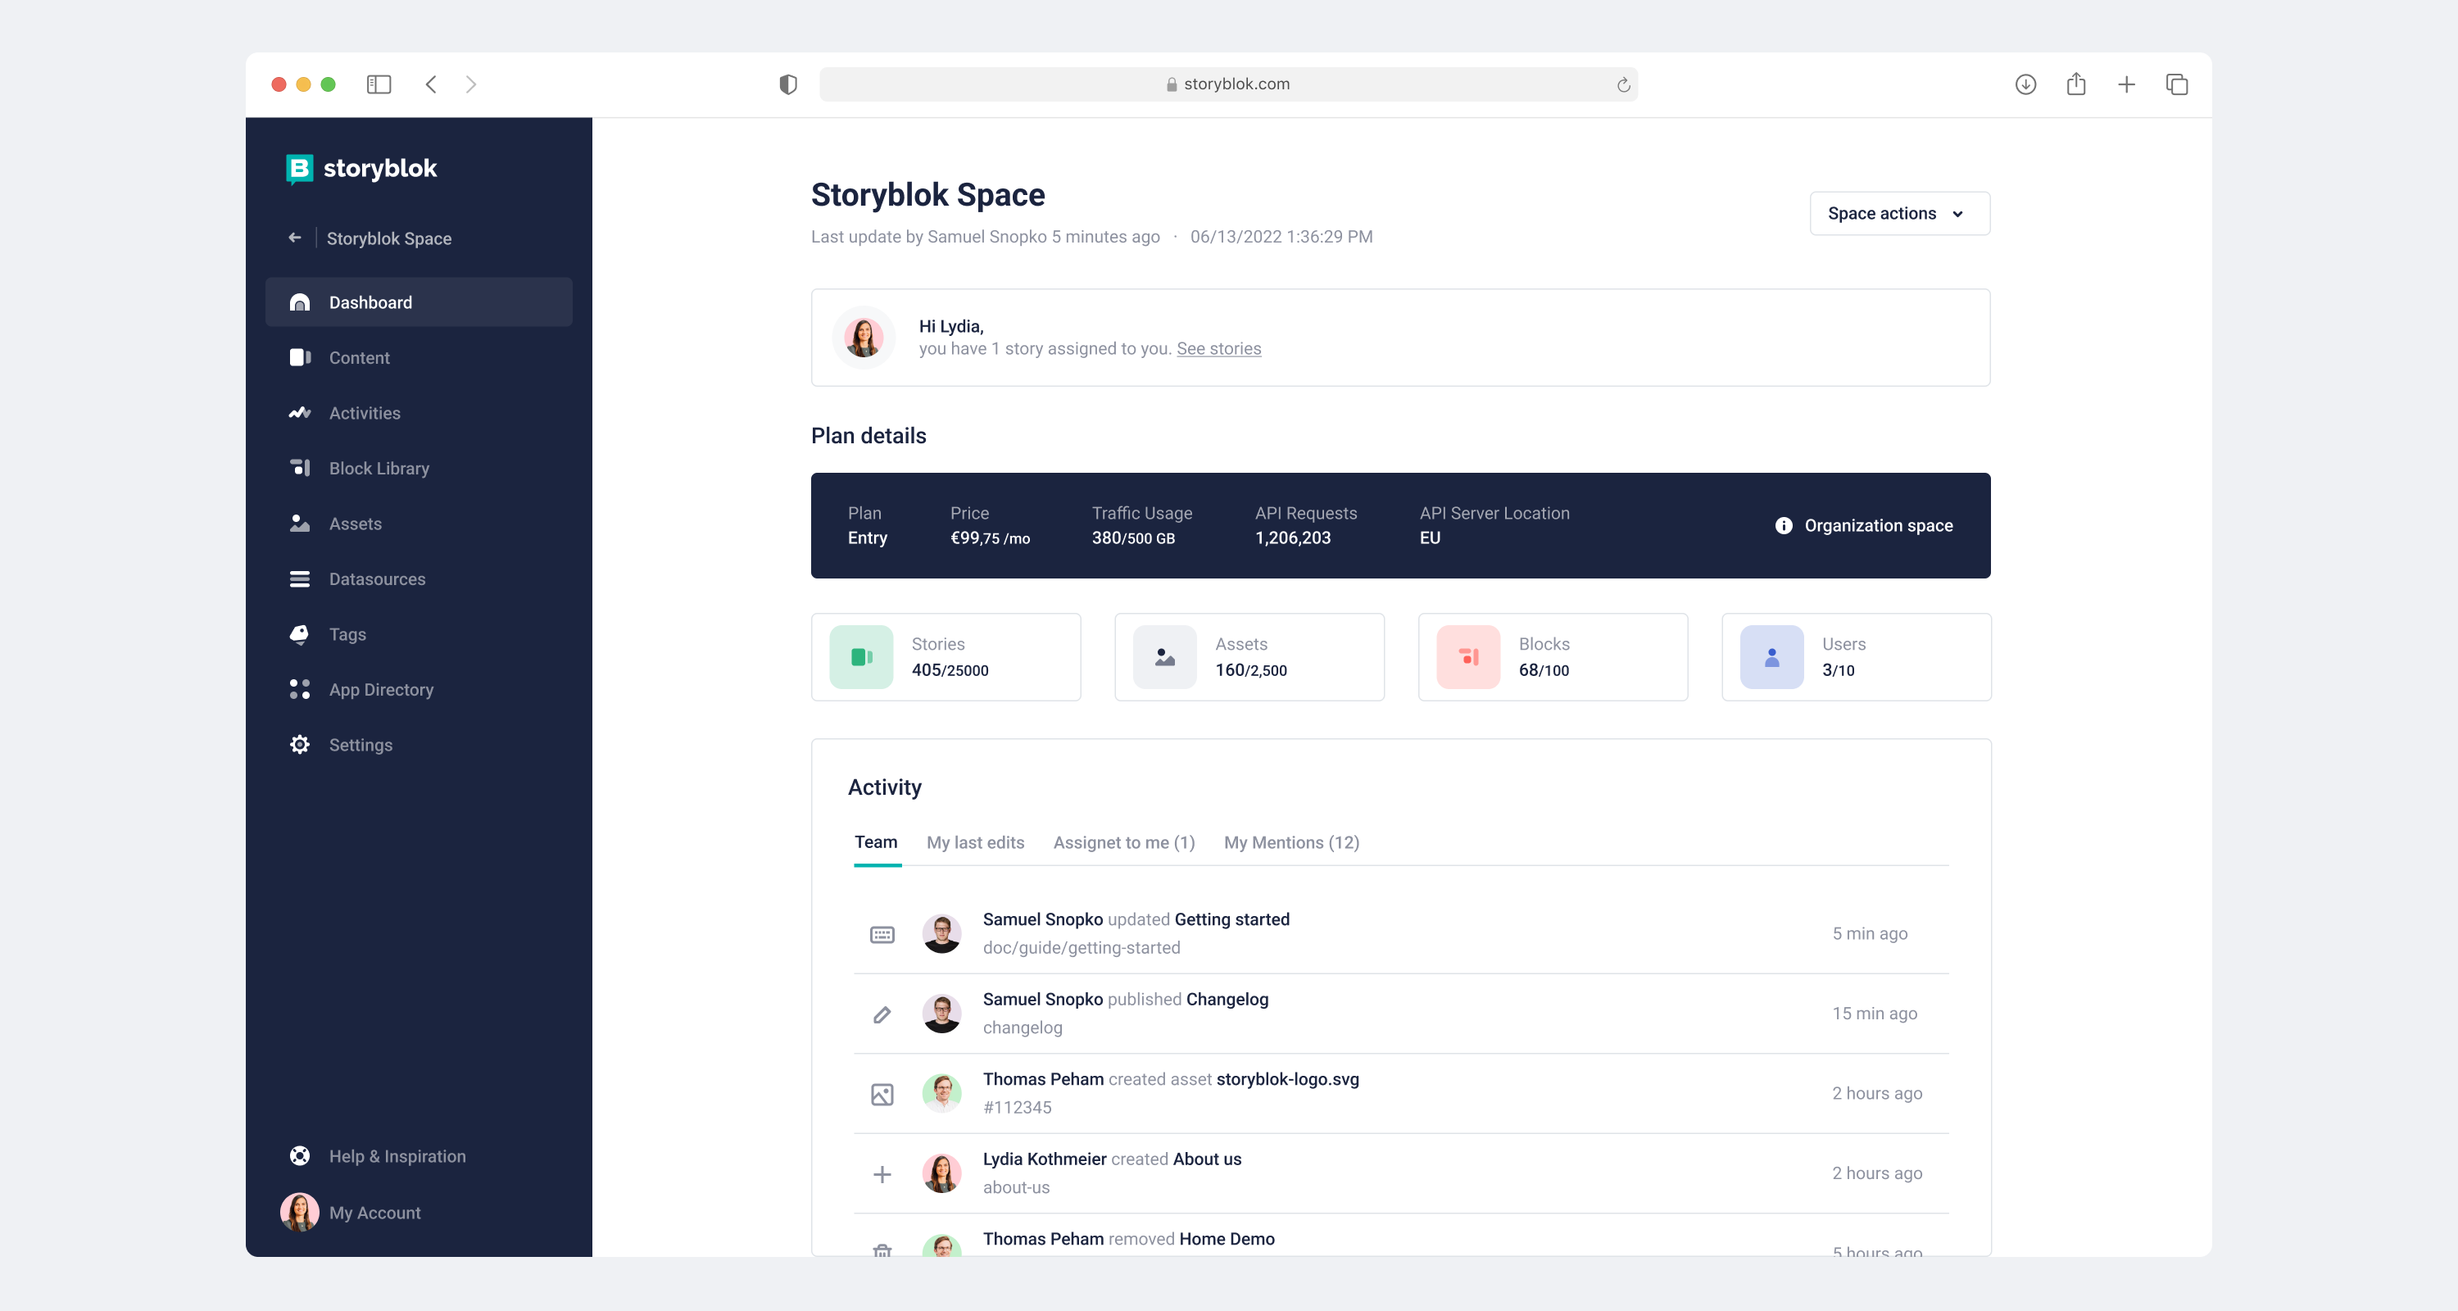Image resolution: width=2458 pixels, height=1311 pixels.
Task: Click the Stories 405/25000 stat card
Action: click(946, 657)
